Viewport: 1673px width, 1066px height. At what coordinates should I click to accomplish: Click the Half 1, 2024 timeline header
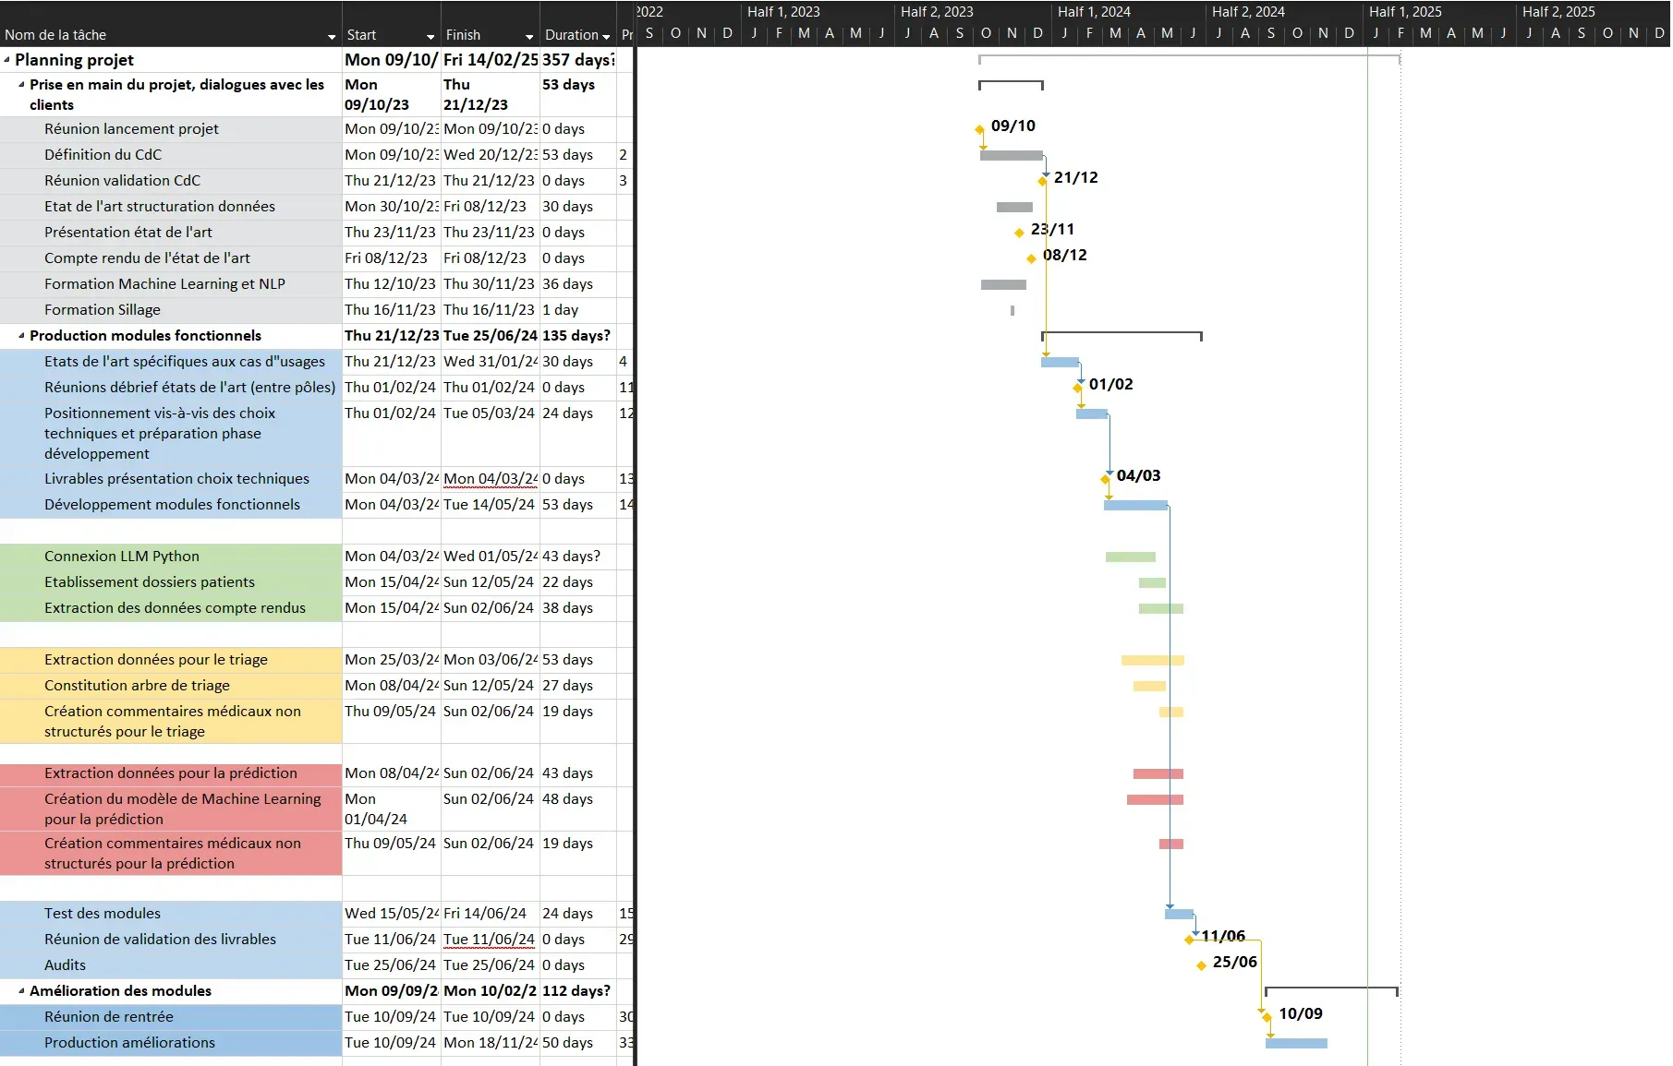click(1094, 12)
